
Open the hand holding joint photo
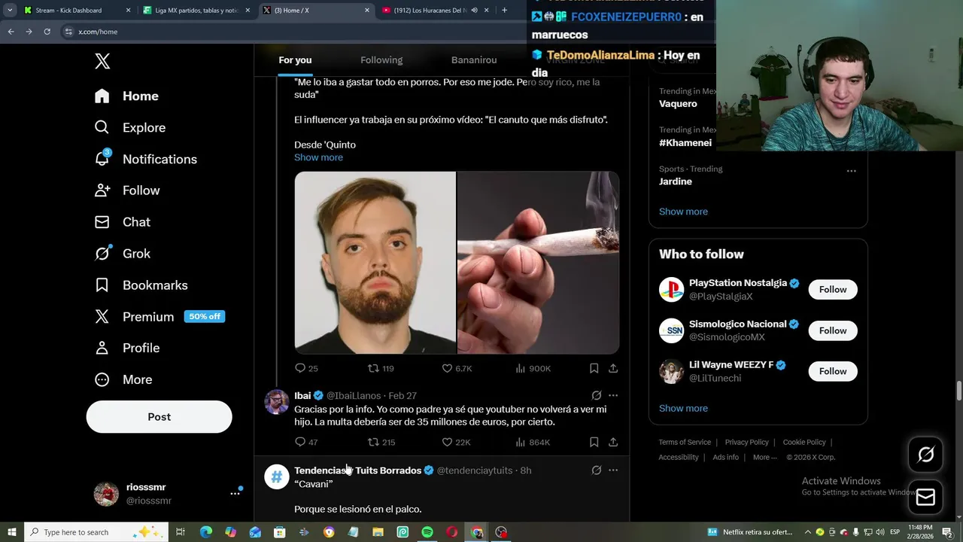(539, 263)
